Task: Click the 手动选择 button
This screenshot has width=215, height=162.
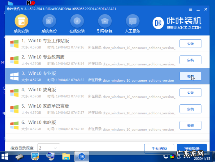Action: click(159, 149)
